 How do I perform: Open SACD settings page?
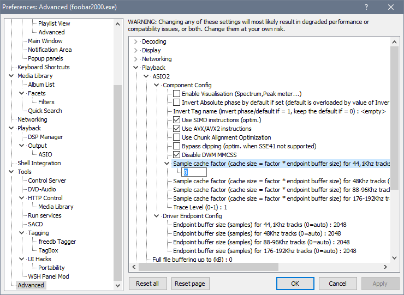point(35,224)
